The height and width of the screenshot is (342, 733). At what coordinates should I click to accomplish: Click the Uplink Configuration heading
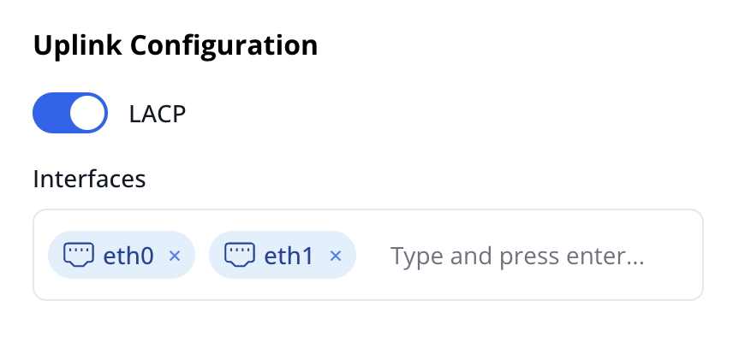point(176,45)
